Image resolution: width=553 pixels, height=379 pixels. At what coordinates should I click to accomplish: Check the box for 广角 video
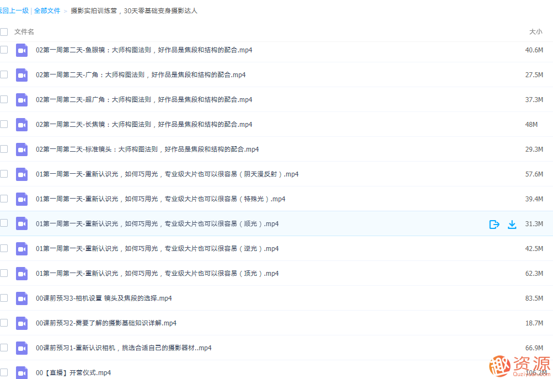[4, 74]
